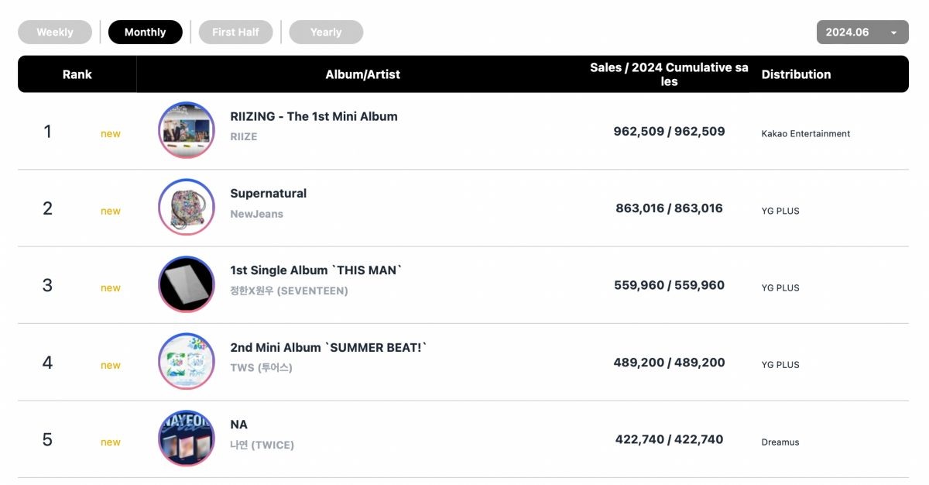Open the Supernatural album cover thumbnail
929x485 pixels.
point(187,207)
